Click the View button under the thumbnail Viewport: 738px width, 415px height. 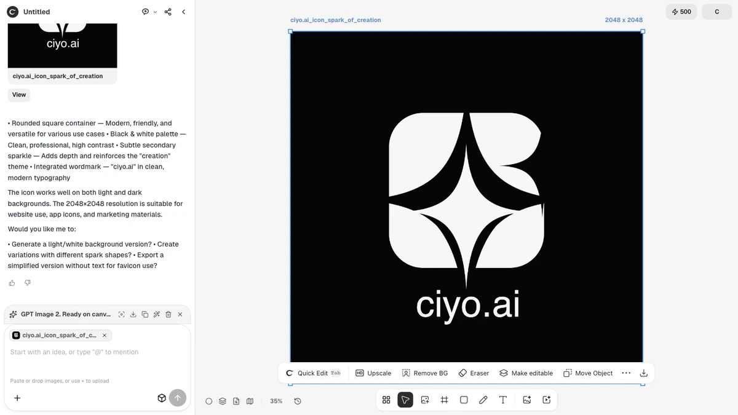pos(19,95)
